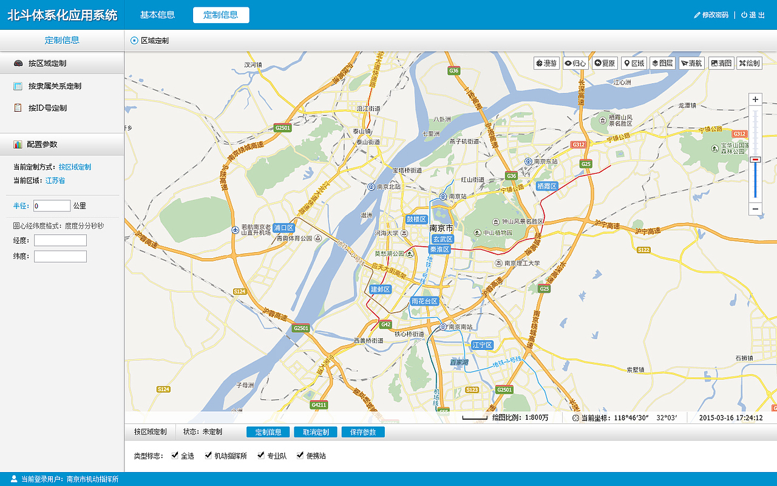Viewport: 777px width, 486px height.
Task: Click the 江苏省 current region link
Action: [x=55, y=181]
